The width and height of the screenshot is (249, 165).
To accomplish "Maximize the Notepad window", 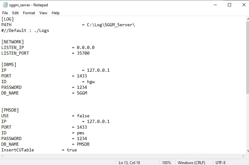I will [229, 5].
